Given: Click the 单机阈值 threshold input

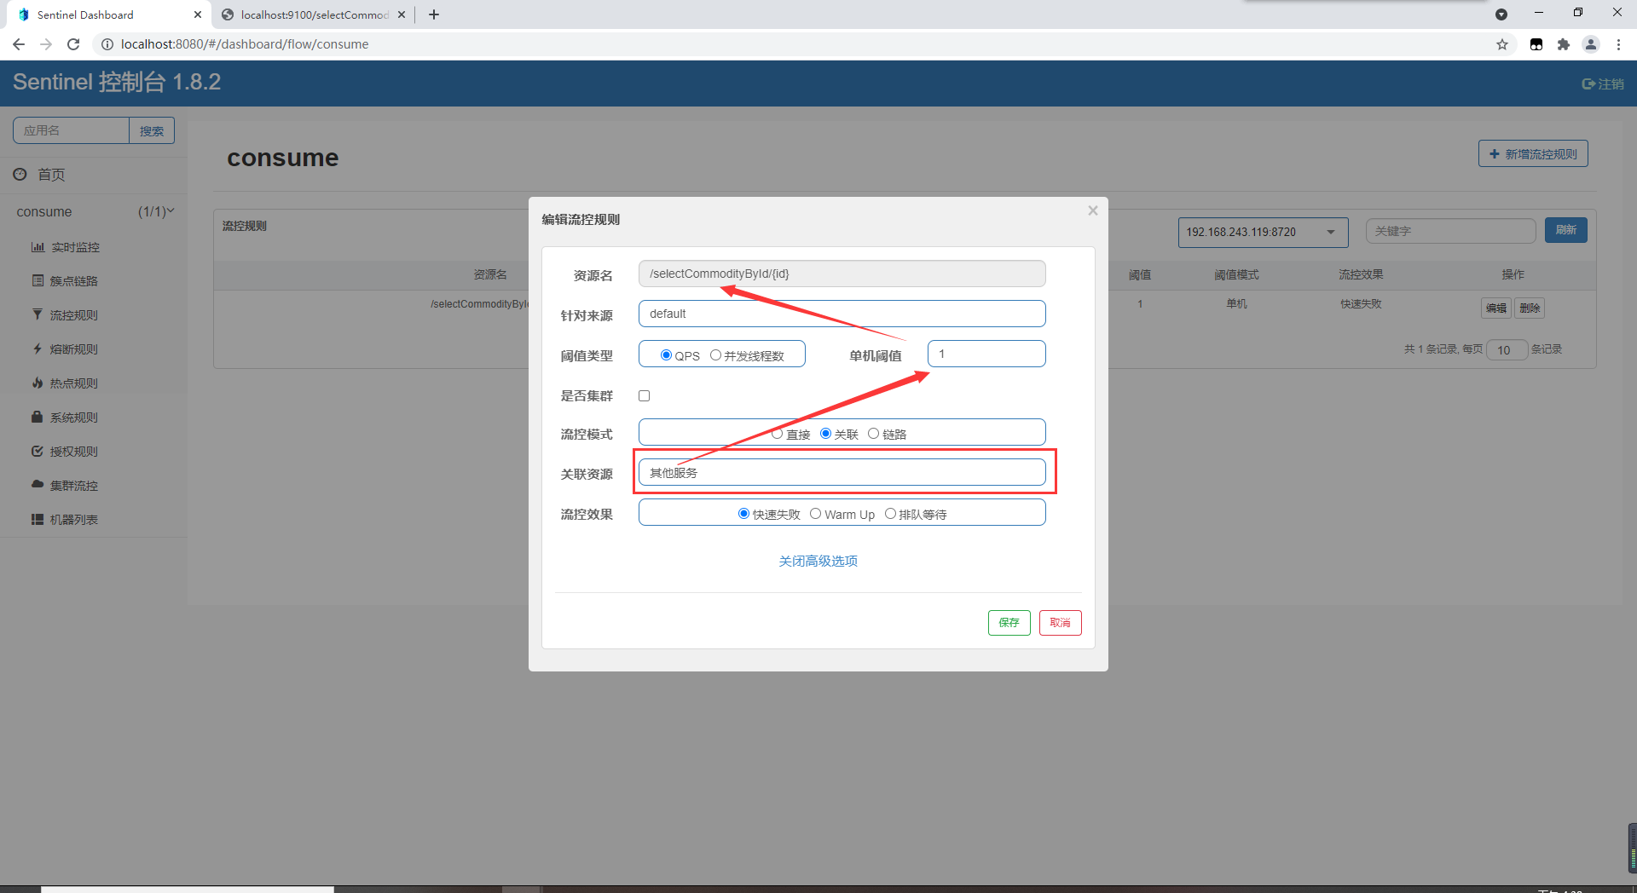Looking at the screenshot, I should tap(986, 354).
